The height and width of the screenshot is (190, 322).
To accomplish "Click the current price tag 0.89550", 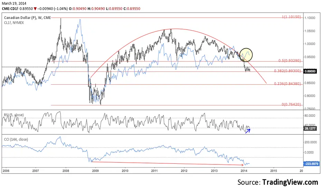I will tap(310, 71).
